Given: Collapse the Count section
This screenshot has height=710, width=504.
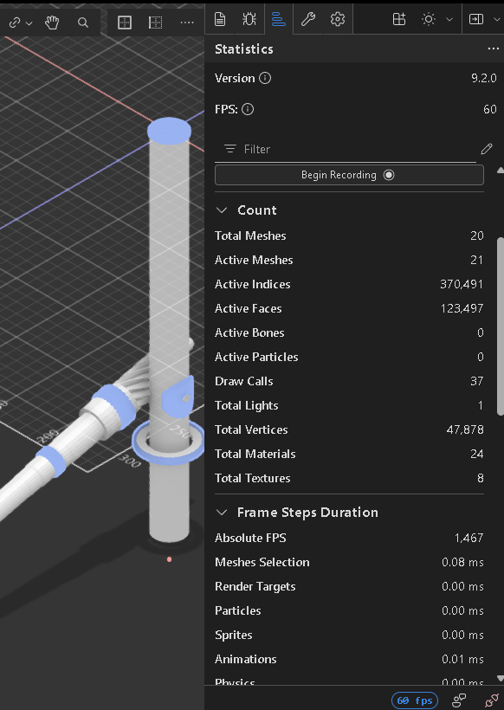Looking at the screenshot, I should click(x=222, y=210).
